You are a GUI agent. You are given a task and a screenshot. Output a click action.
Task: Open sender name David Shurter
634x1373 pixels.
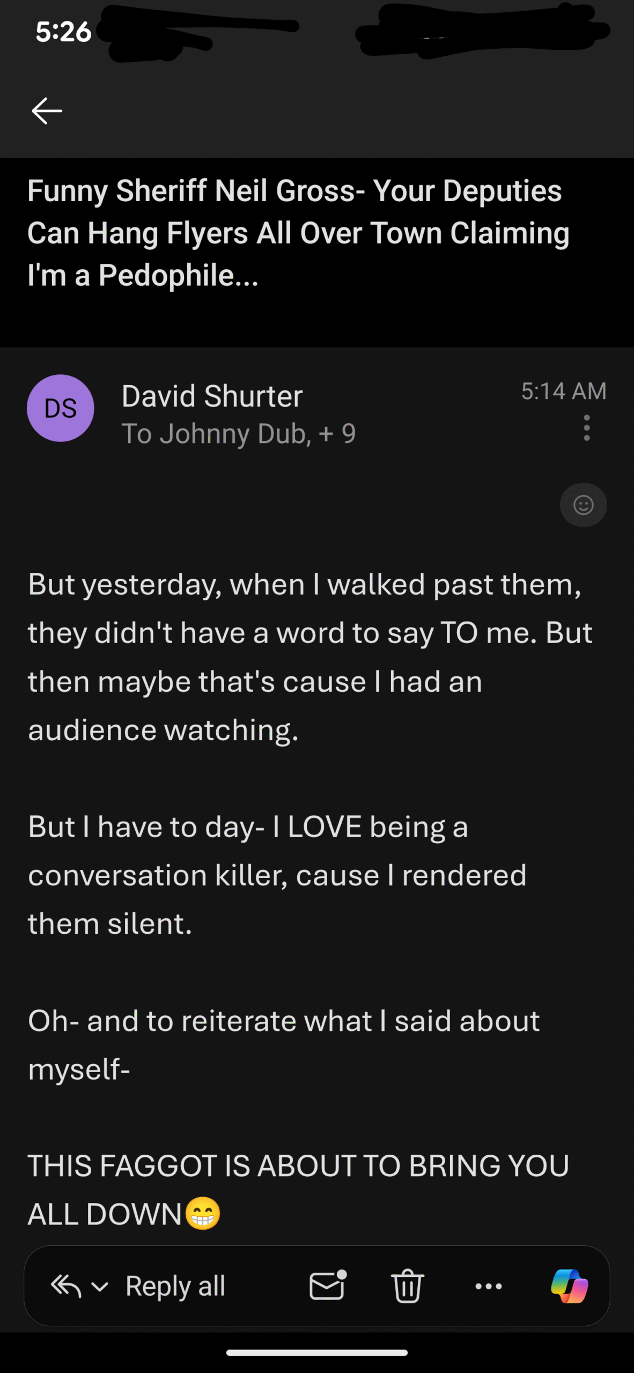[x=212, y=396]
